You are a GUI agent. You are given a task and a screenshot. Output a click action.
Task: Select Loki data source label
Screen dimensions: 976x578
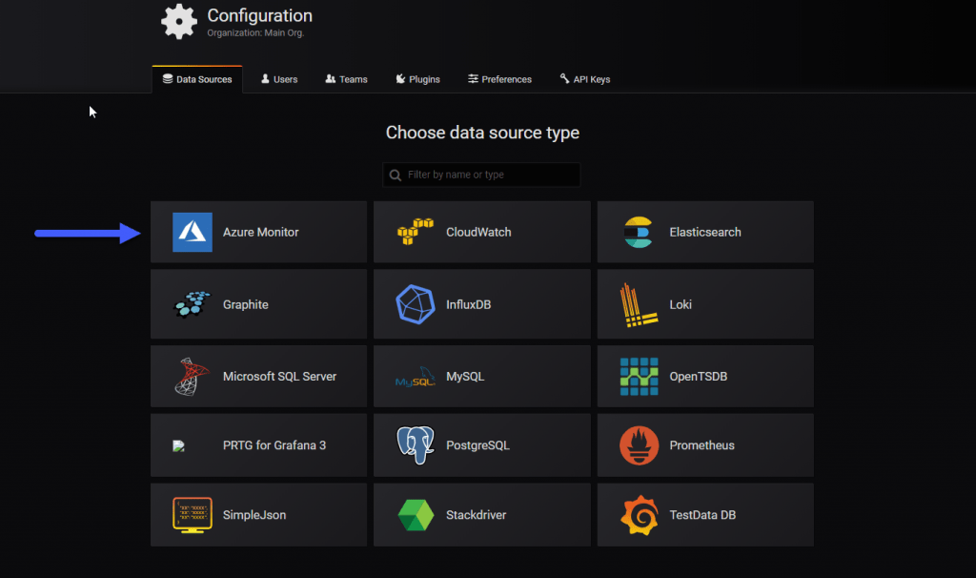(x=681, y=304)
